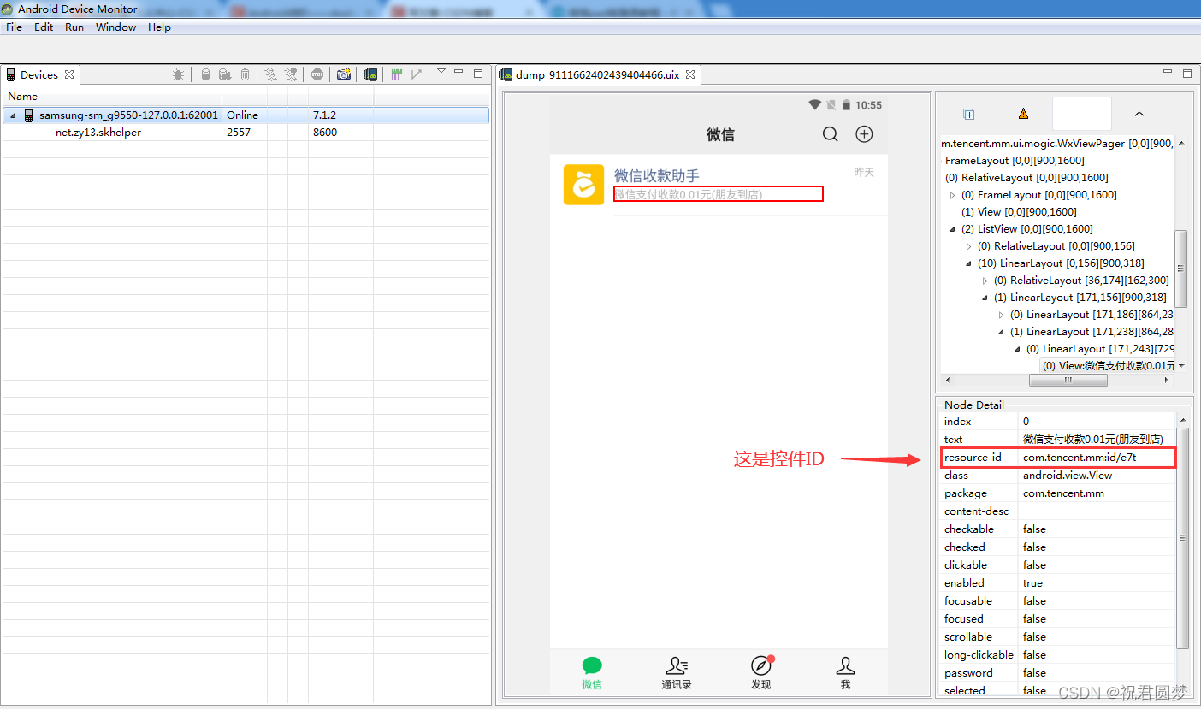Close the dump uix tab

689,74
